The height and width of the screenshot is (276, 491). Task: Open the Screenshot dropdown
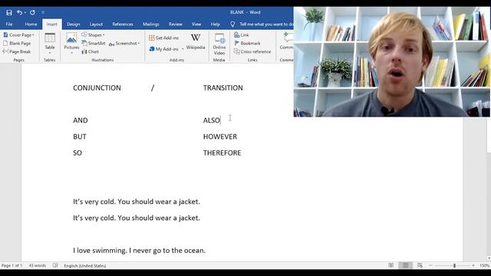(x=124, y=44)
